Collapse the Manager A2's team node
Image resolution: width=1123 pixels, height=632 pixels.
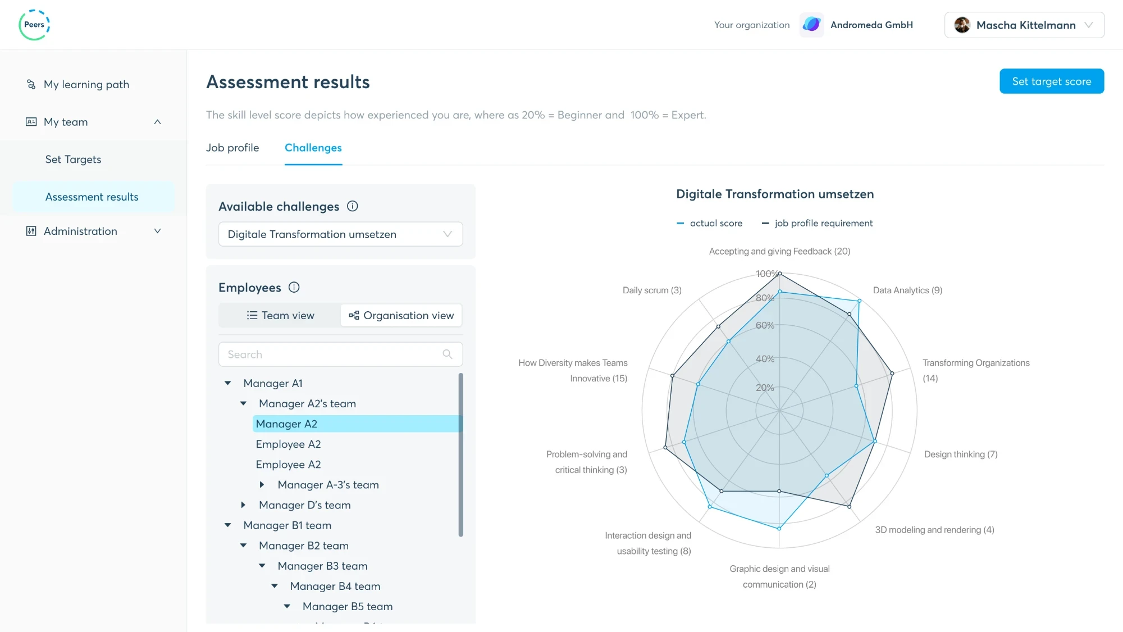tap(243, 403)
